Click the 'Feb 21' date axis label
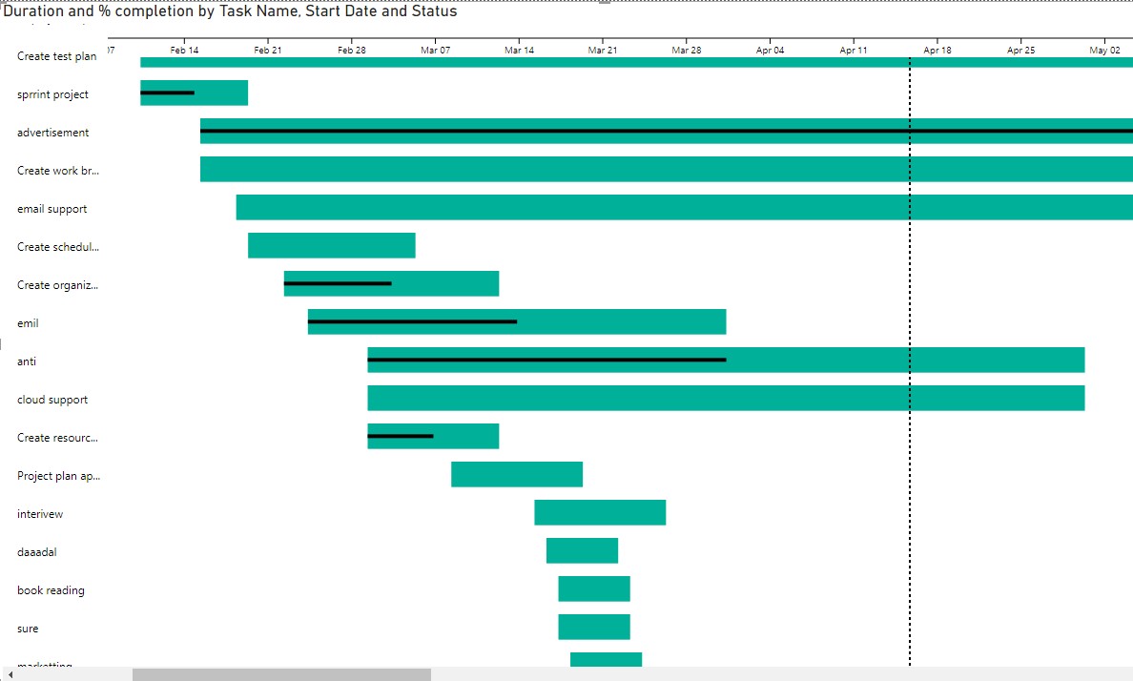Image resolution: width=1133 pixels, height=681 pixels. (x=268, y=50)
